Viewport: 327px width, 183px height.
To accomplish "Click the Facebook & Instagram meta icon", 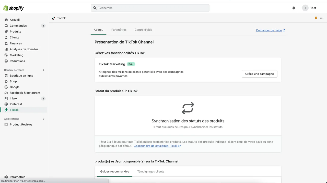I will tap(6, 93).
